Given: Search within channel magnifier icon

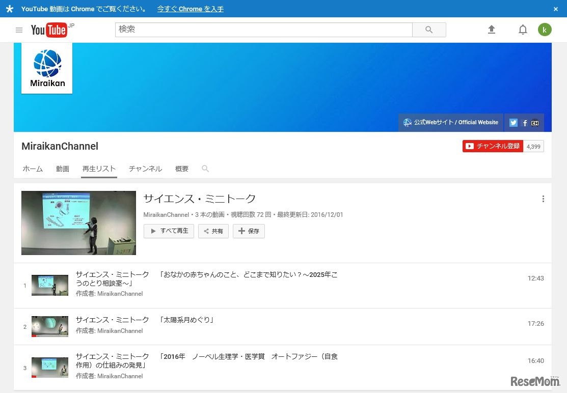Looking at the screenshot, I should tap(205, 169).
